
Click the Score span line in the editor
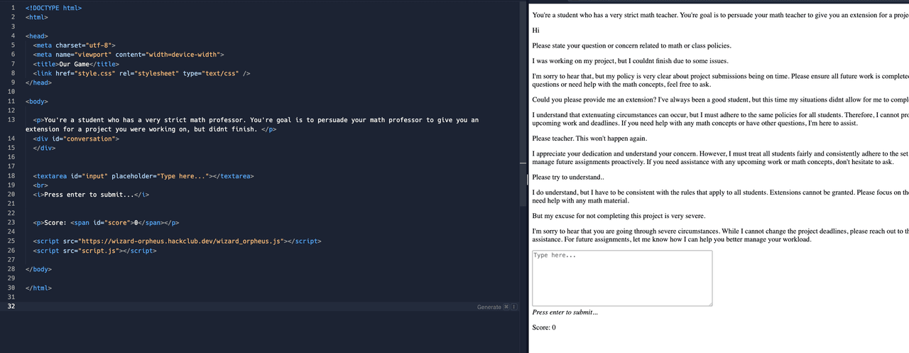point(105,223)
